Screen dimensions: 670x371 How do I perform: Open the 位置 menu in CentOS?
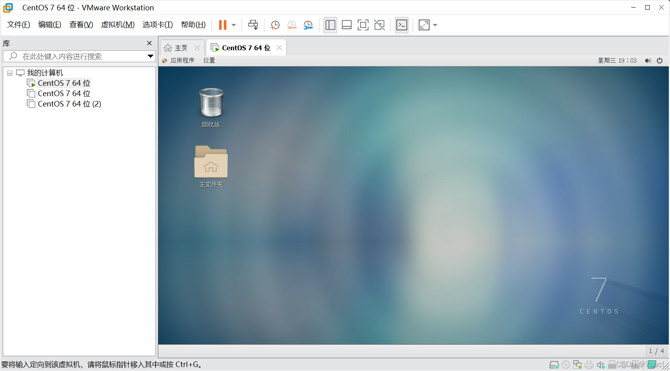tap(209, 60)
